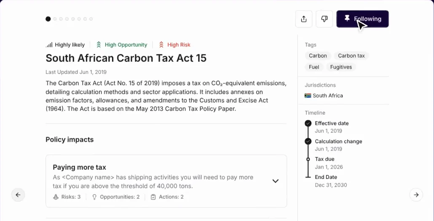Select the second pagination dot
The width and height of the screenshot is (434, 221).
pyautogui.click(x=55, y=19)
